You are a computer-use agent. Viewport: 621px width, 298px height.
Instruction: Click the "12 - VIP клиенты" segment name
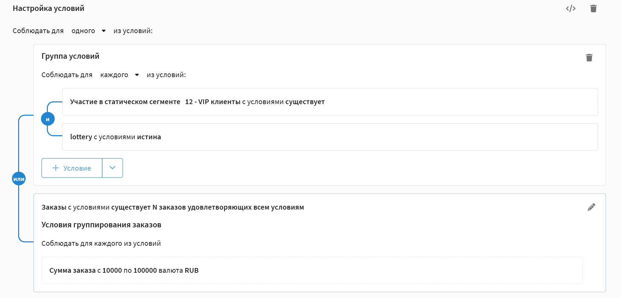(213, 102)
